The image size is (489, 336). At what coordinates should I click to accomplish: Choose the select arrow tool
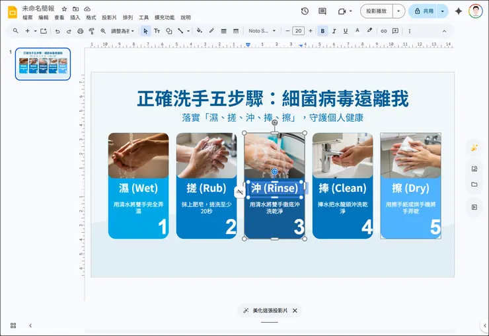(x=145, y=31)
